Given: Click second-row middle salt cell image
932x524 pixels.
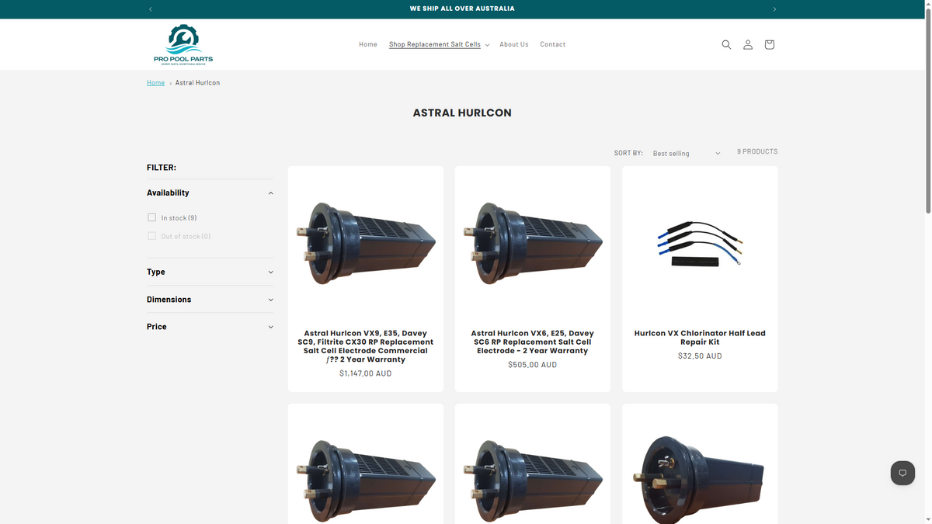Looking at the screenshot, I should [533, 463].
